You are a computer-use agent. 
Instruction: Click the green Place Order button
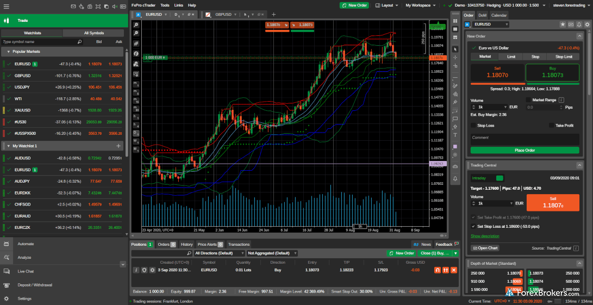point(525,150)
